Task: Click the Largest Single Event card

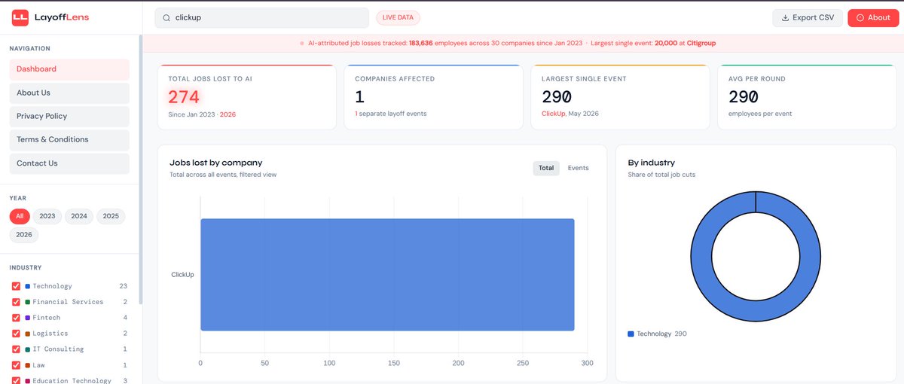Action: click(620, 97)
